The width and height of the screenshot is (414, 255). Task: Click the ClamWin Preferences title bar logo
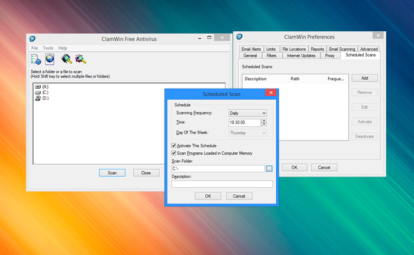pos(240,37)
